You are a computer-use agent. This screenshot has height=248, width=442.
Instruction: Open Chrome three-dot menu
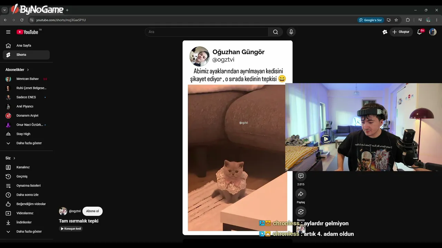coord(437,20)
